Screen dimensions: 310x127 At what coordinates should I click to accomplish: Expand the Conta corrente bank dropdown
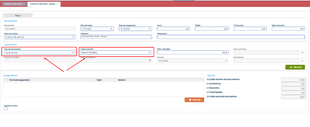[x=150, y=52]
